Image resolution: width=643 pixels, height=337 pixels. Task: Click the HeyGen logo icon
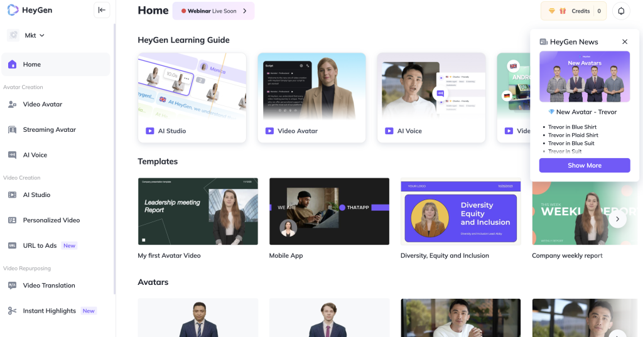pyautogui.click(x=13, y=10)
